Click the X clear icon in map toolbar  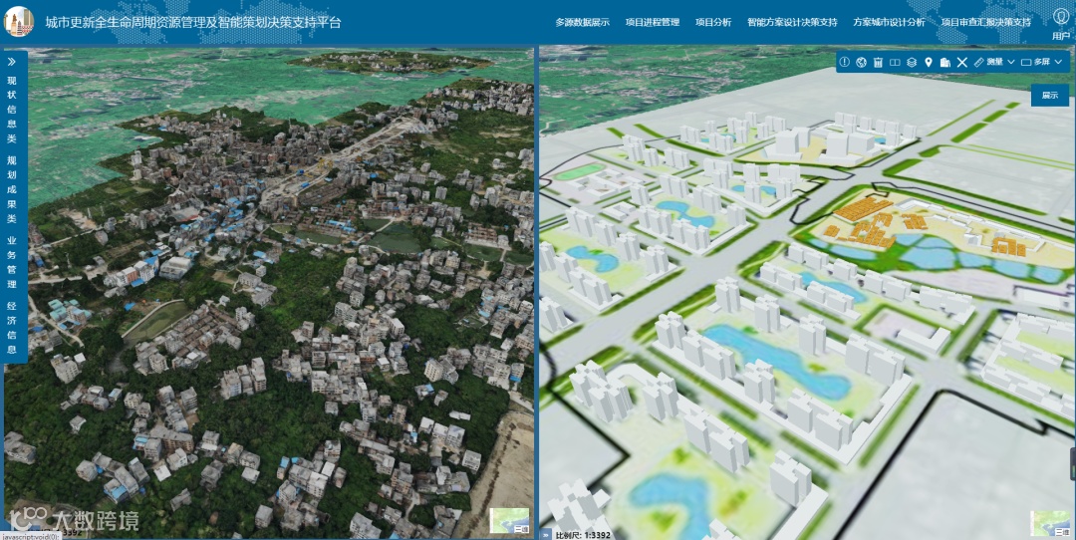tap(962, 63)
